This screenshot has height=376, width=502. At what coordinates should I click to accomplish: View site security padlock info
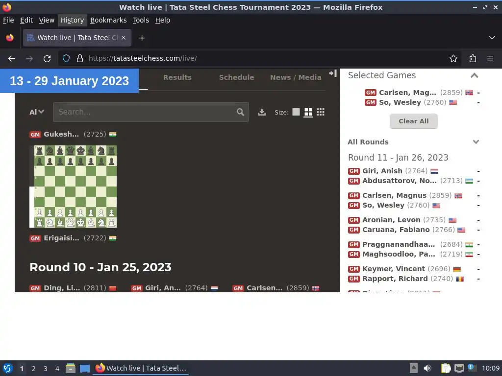coord(80,59)
